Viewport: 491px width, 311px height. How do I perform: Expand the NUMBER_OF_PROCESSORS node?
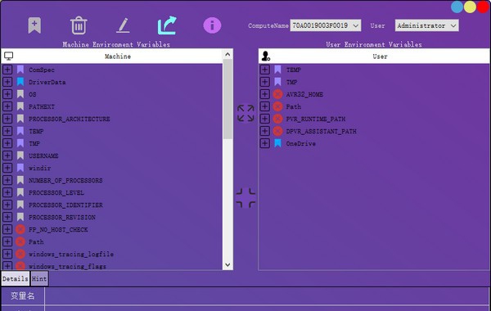(7, 180)
